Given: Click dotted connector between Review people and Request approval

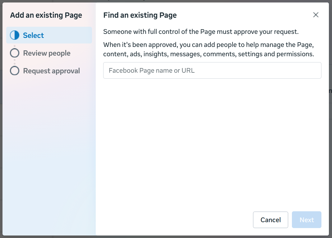Looking at the screenshot, I should coord(15,62).
